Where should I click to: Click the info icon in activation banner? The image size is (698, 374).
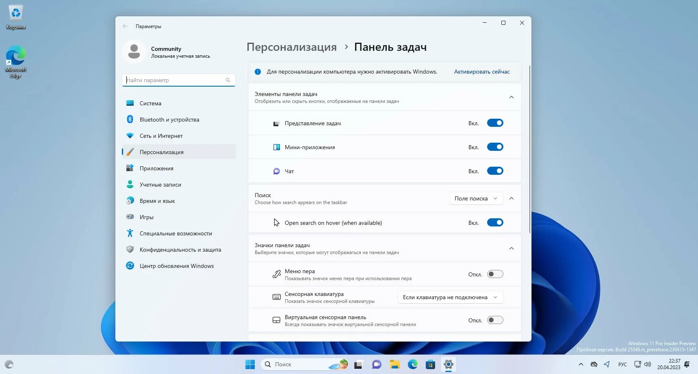(x=258, y=72)
